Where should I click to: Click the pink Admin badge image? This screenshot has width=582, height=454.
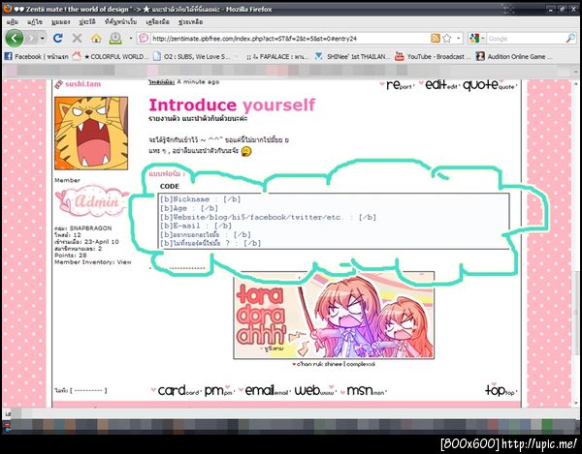pos(92,201)
